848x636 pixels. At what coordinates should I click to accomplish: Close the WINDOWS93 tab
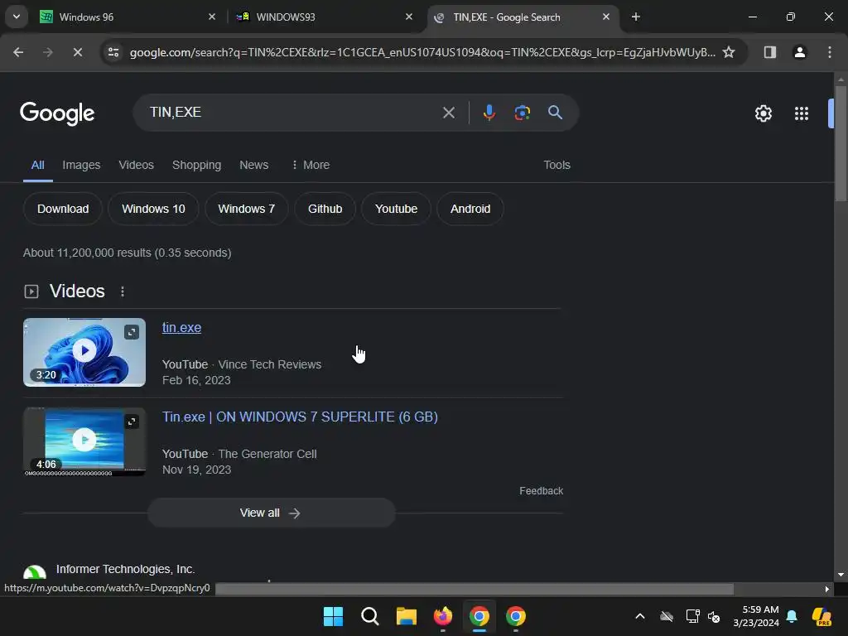[409, 17]
